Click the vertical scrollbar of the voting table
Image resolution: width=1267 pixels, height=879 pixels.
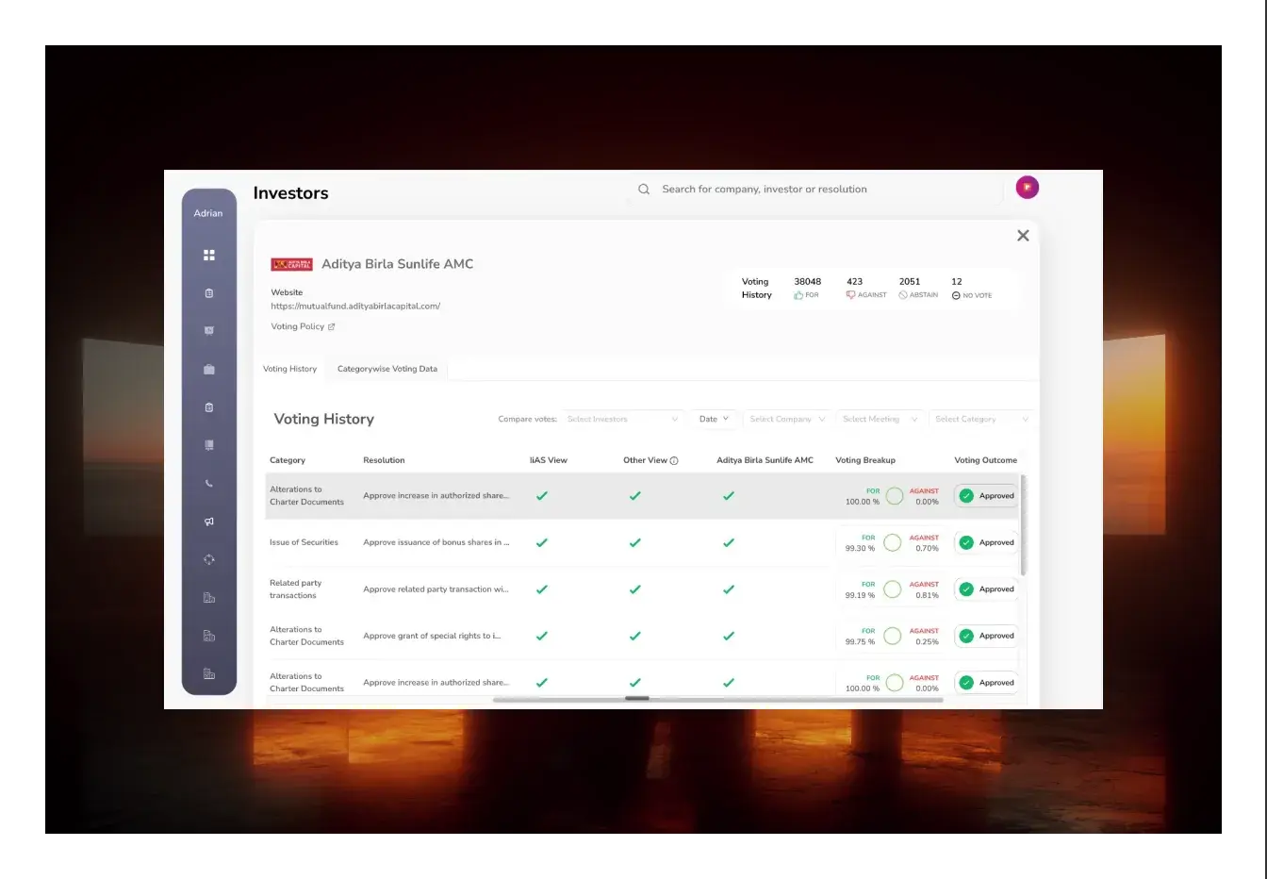tap(1024, 526)
